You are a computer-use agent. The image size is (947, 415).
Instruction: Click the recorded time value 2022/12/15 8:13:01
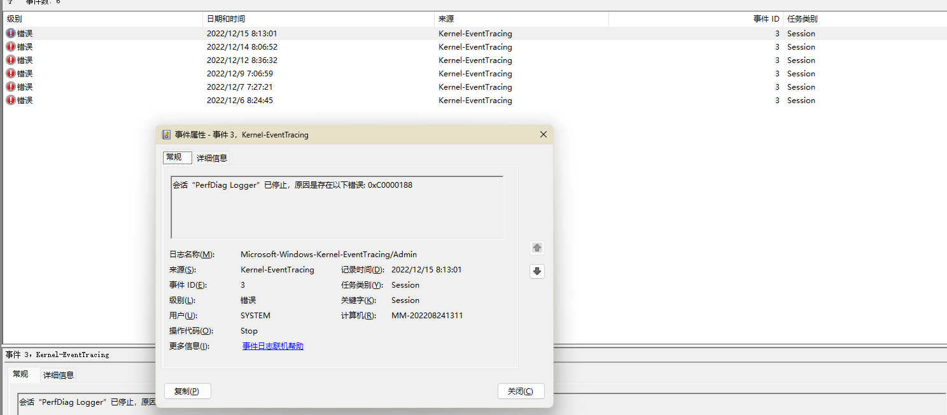point(426,269)
